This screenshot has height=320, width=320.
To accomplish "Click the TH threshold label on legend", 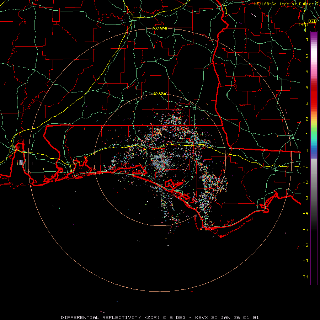I will click(x=305, y=277).
